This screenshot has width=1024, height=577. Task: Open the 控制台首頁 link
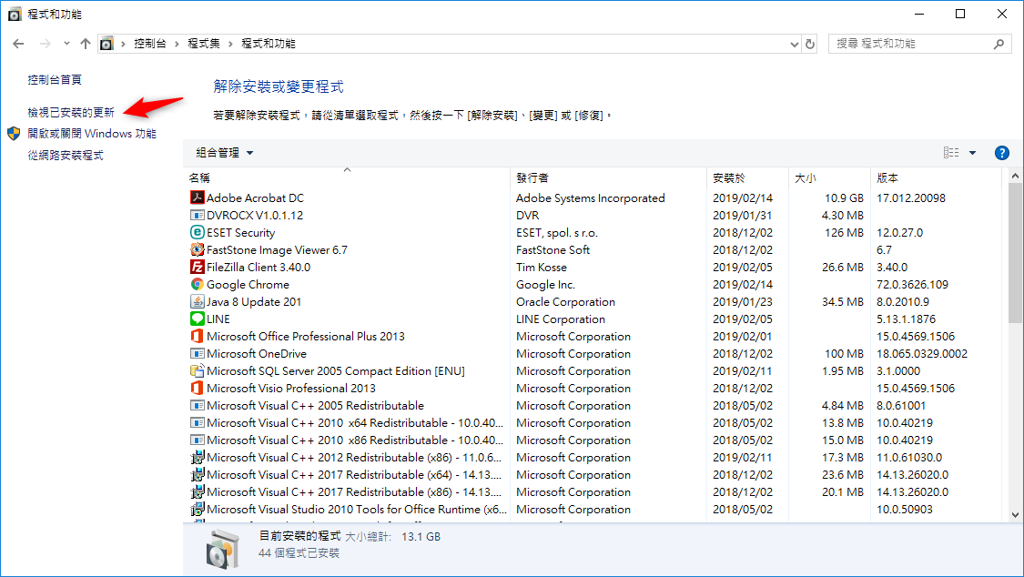point(55,79)
